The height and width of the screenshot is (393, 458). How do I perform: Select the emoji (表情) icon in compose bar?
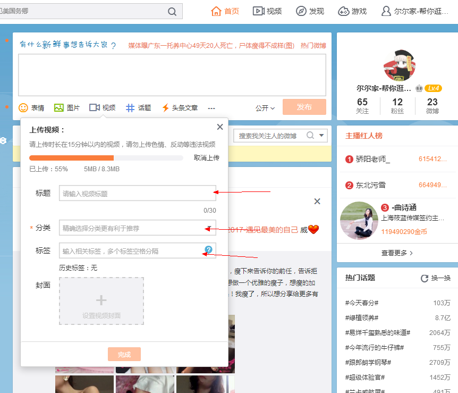22,107
